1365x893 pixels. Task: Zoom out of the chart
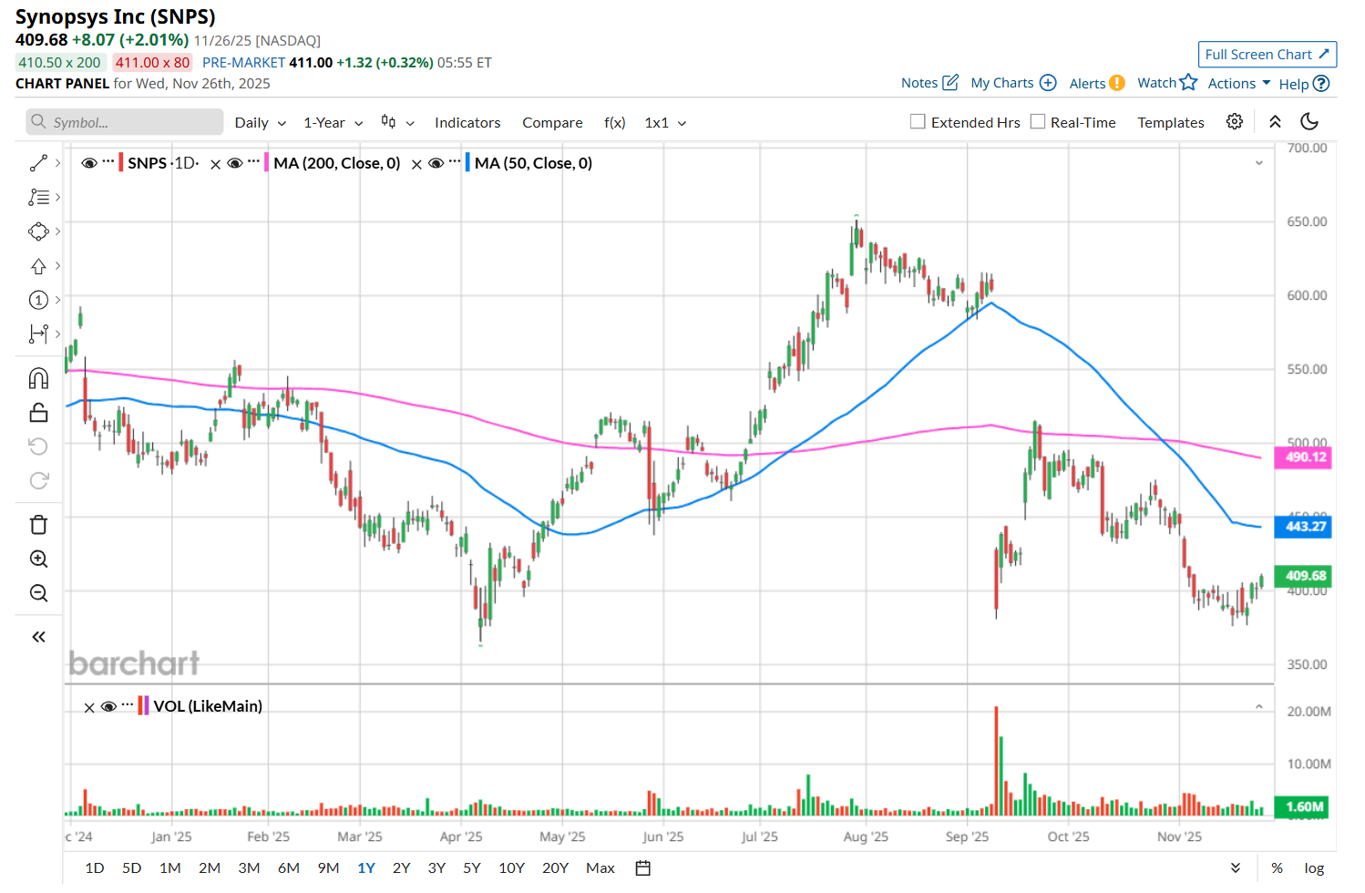coord(38,593)
